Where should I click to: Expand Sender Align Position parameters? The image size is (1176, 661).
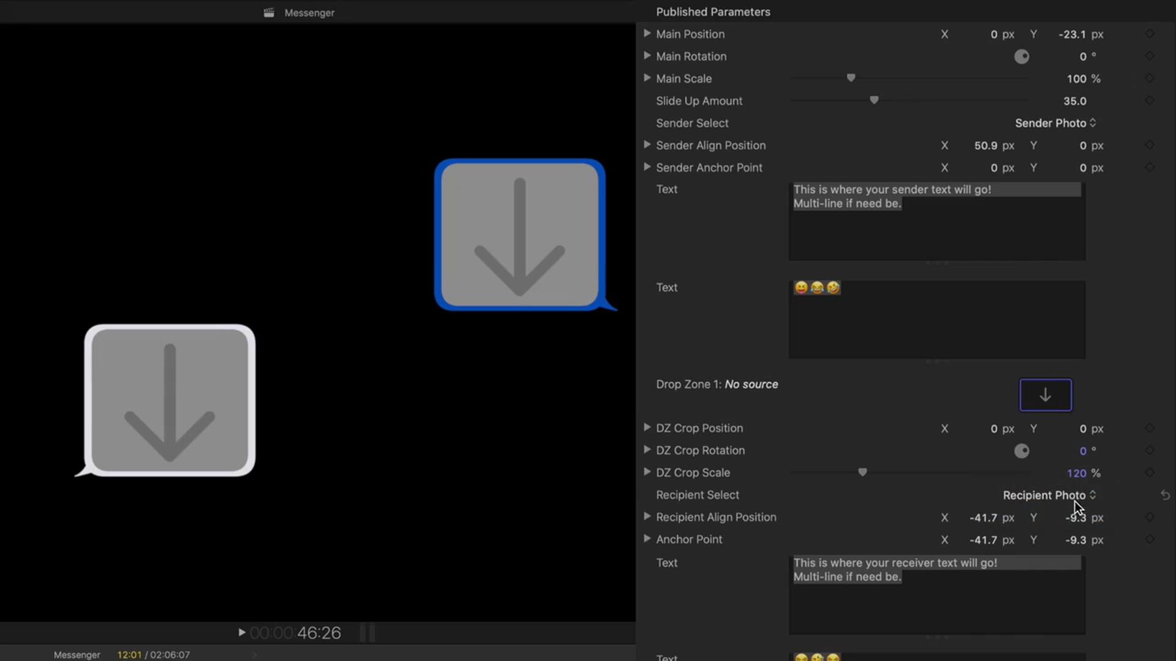click(x=647, y=144)
